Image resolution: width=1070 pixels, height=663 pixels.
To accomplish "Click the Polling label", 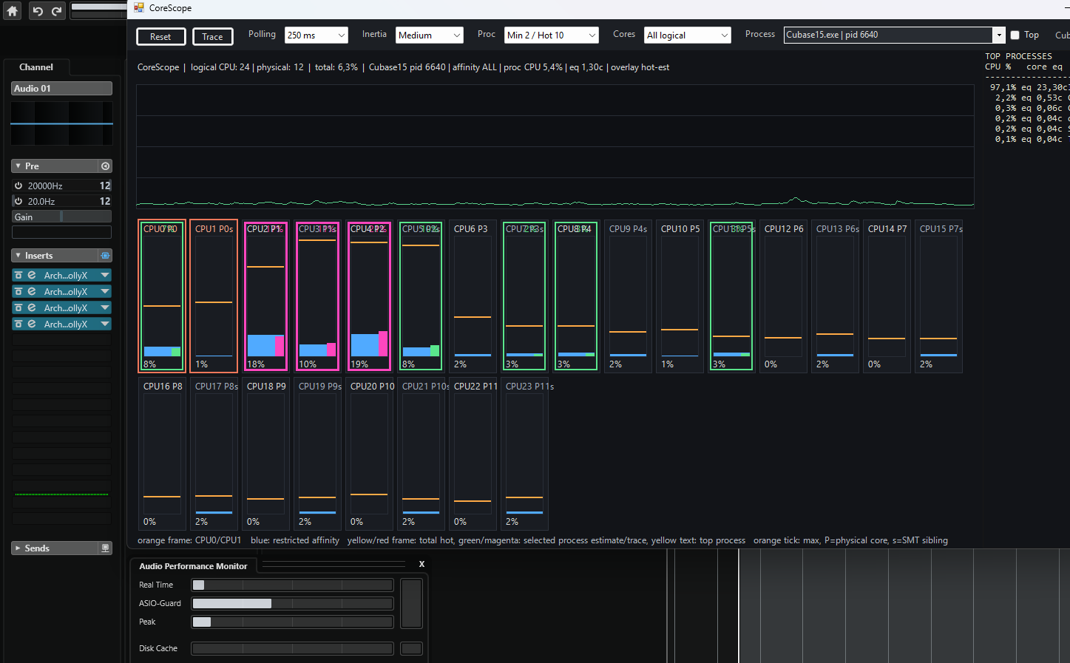I will tap(262, 34).
